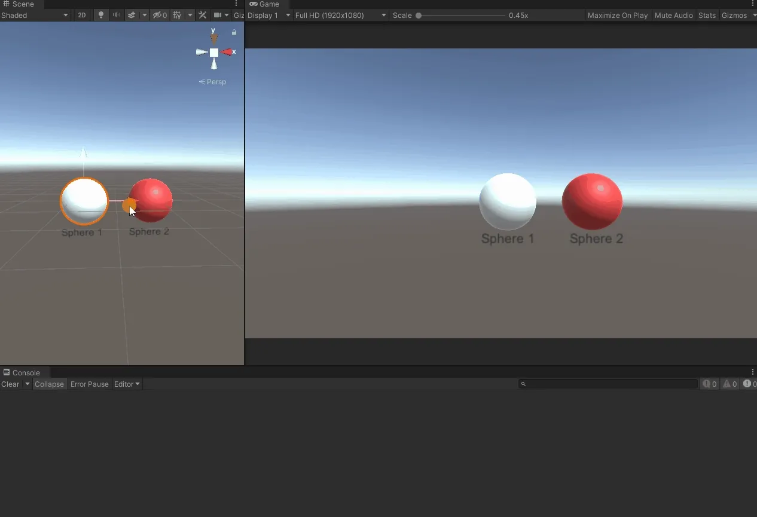
Task: Click the center cube of orientation gizmo
Action: pos(214,53)
